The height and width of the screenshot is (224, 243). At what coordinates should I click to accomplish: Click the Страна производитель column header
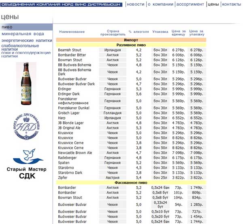point(113,33)
